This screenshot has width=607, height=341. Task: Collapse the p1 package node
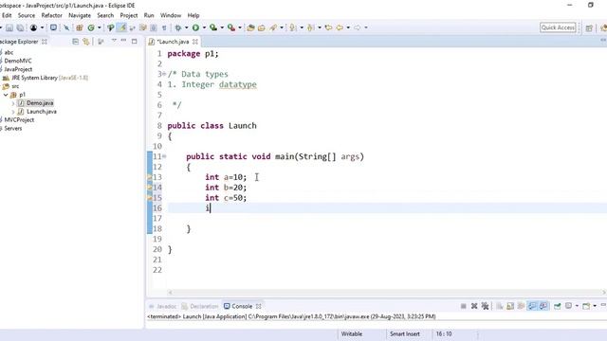point(6,95)
